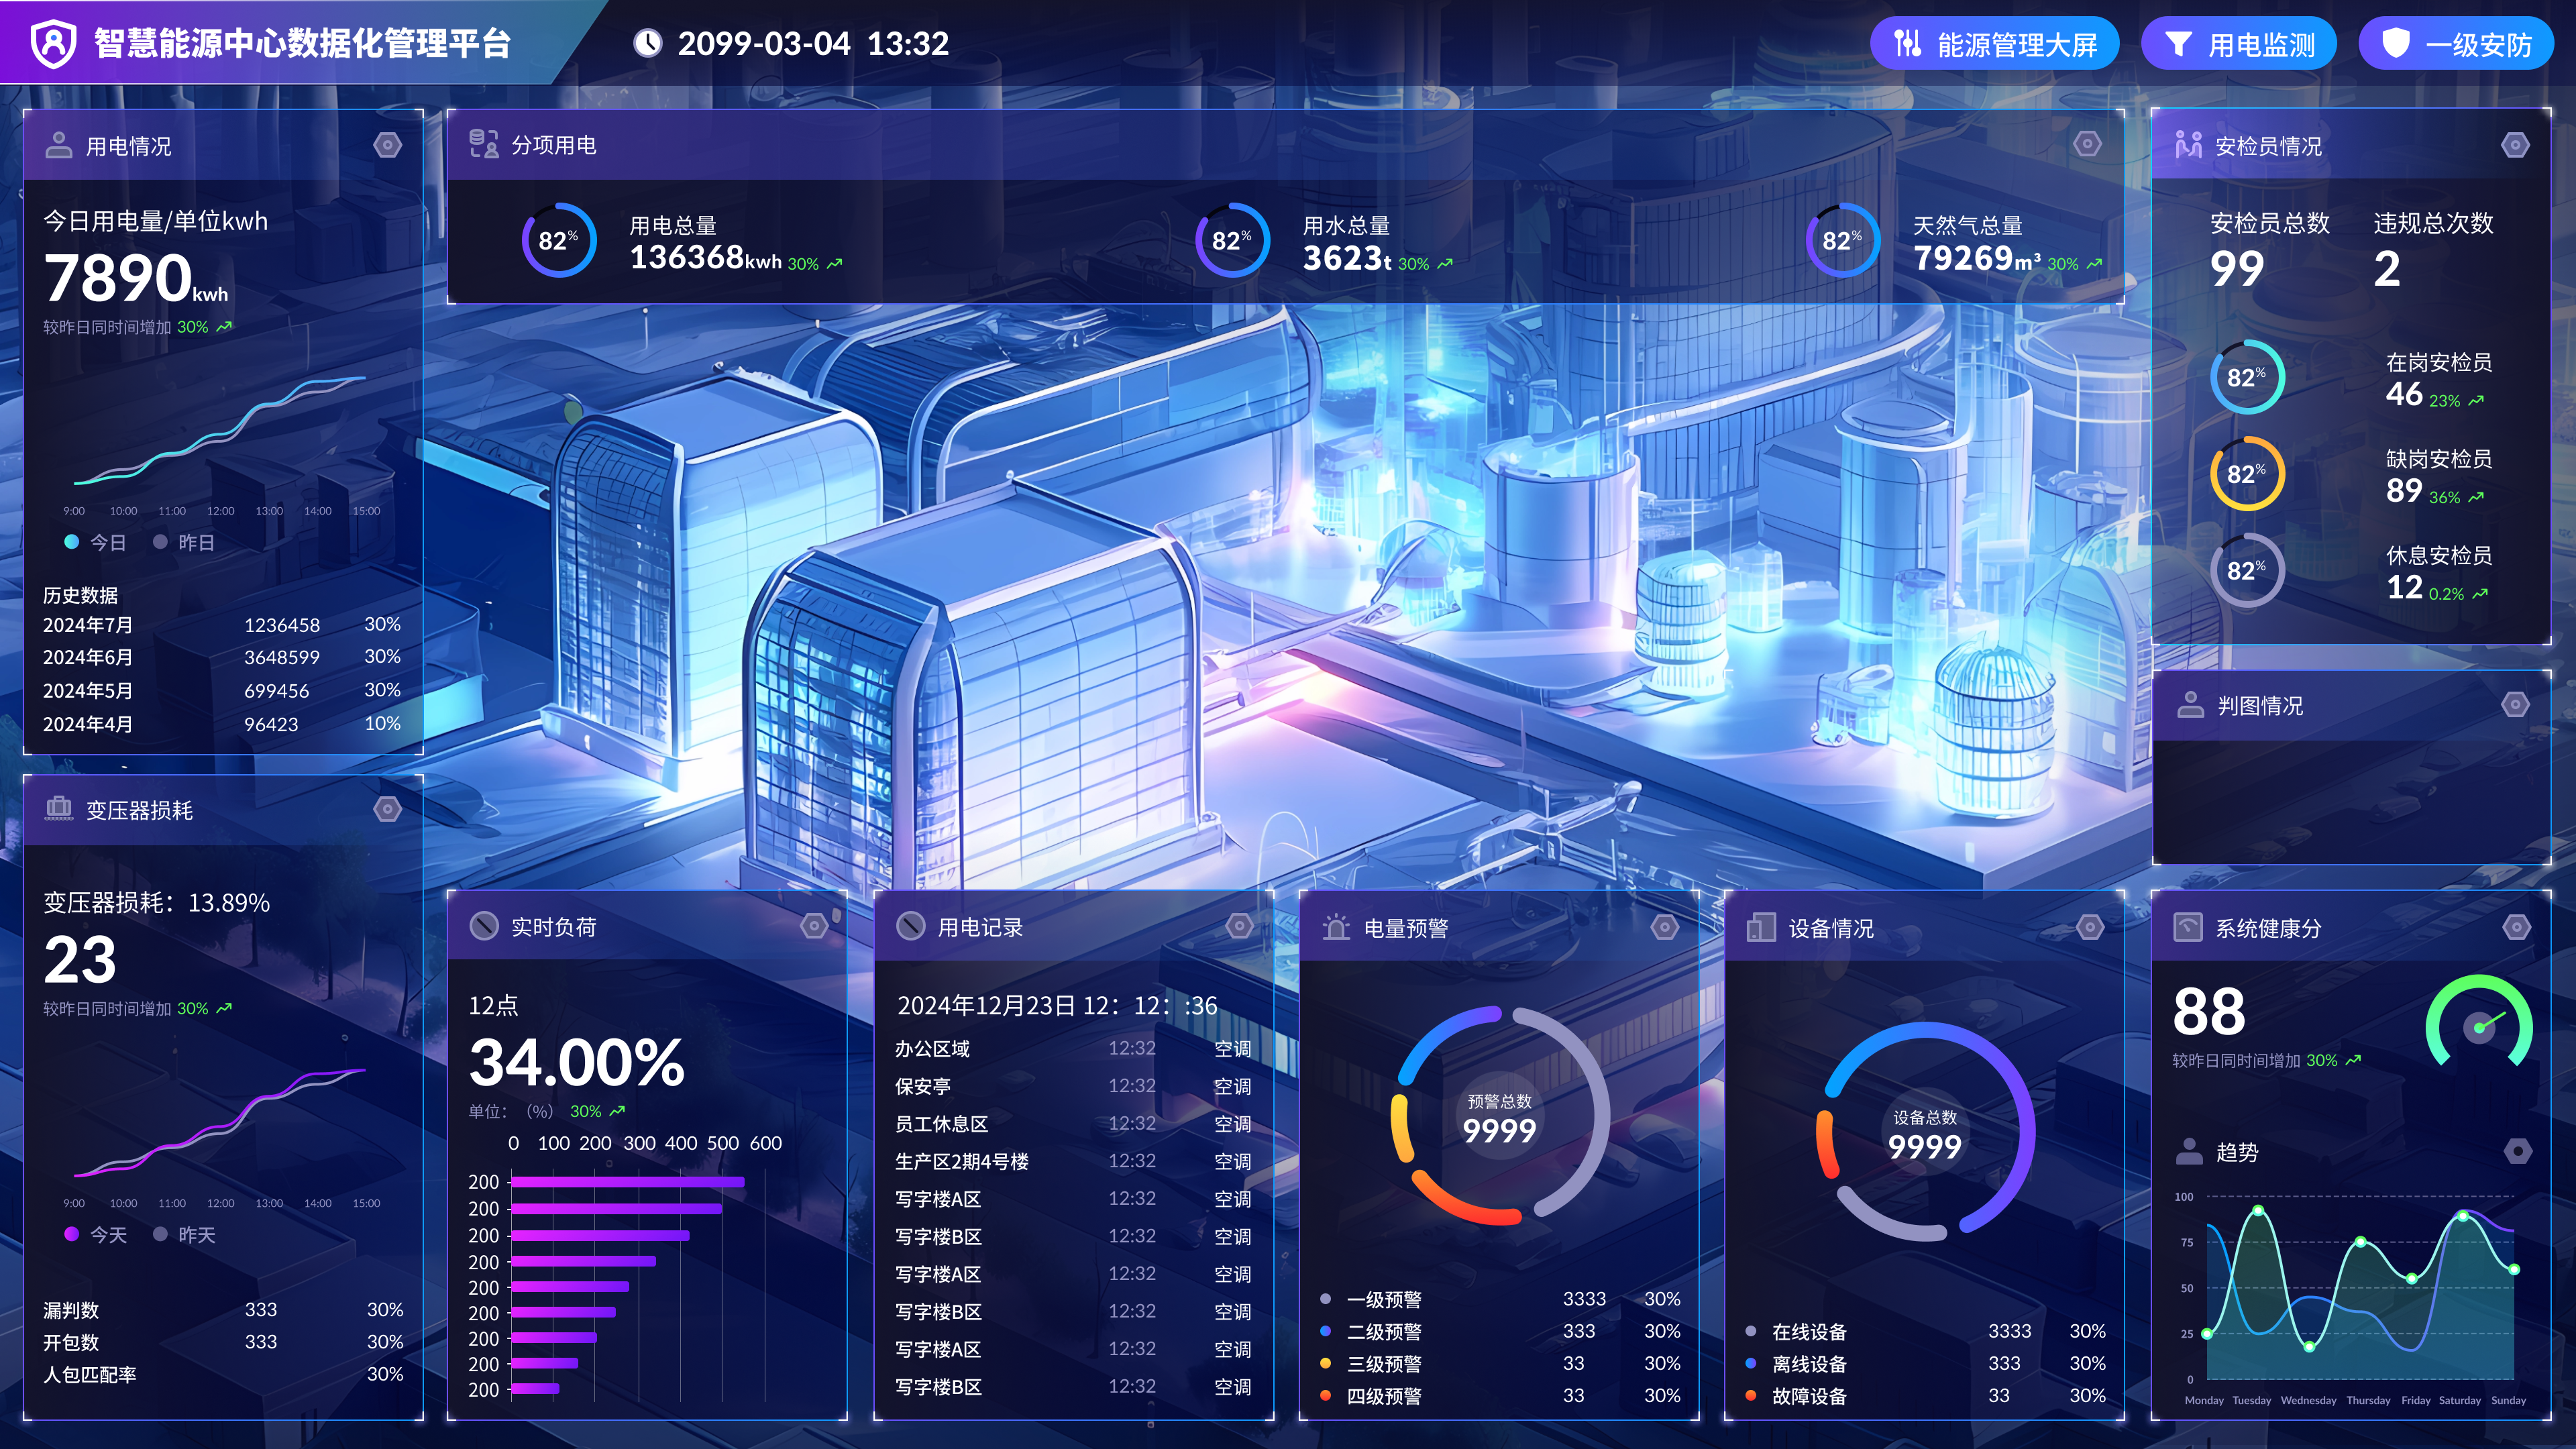Click the 预警总数 9999 donut chart
2576x1449 pixels.
(x=1499, y=1115)
